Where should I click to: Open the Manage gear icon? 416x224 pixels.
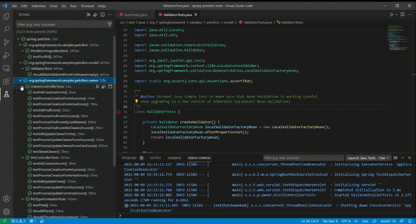6,212
